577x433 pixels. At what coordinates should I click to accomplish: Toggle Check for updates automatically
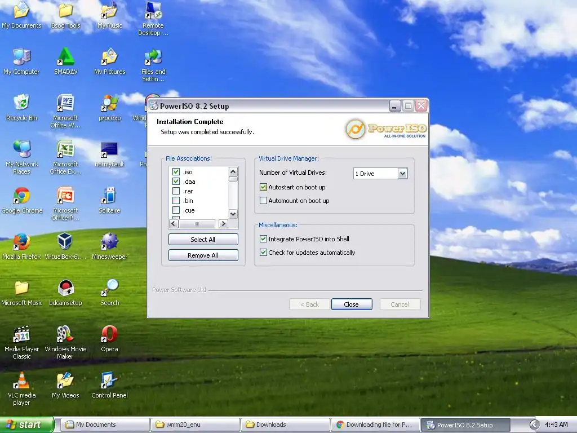[x=263, y=253]
